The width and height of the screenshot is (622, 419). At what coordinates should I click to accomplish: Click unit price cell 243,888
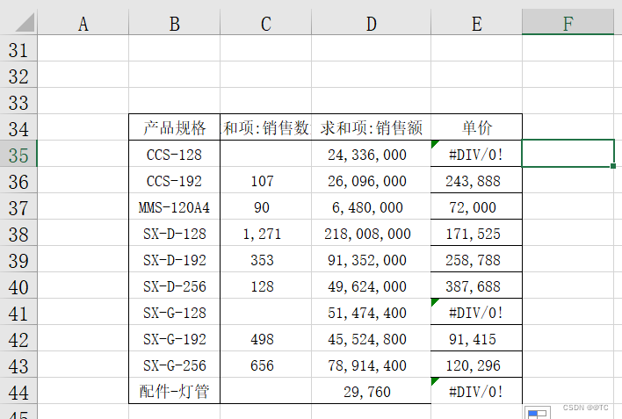click(477, 181)
